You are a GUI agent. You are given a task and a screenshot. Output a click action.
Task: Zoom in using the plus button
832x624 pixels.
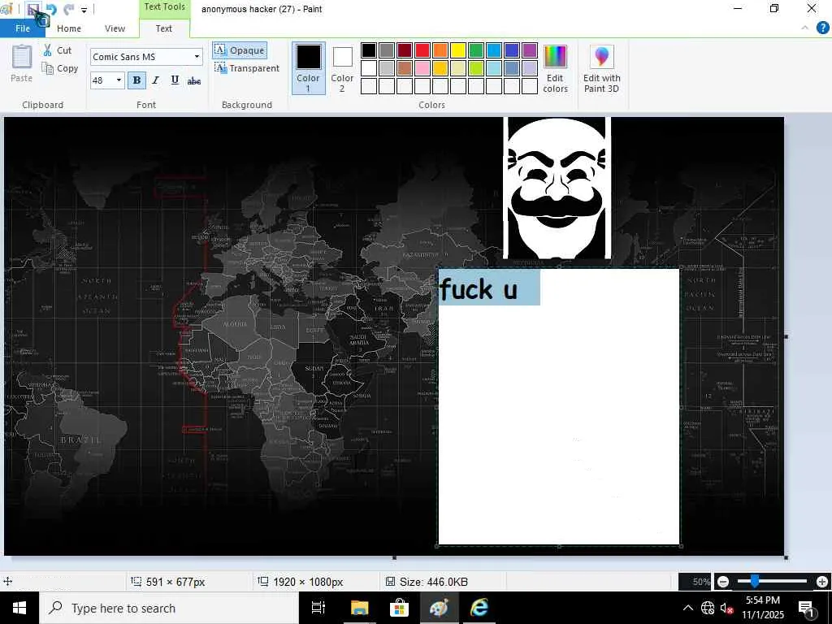[x=822, y=582]
